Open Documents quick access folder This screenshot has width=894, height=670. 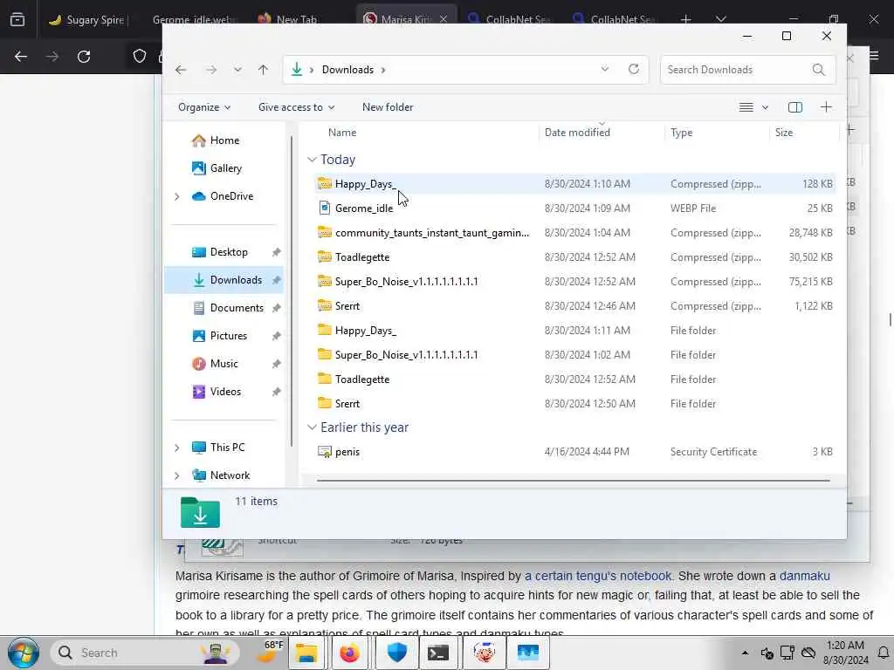(x=228, y=308)
